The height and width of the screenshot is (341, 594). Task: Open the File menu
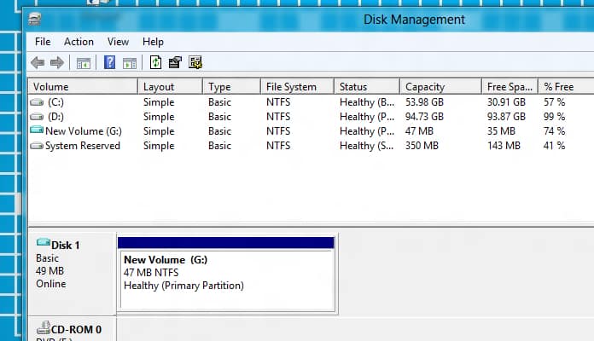(43, 42)
